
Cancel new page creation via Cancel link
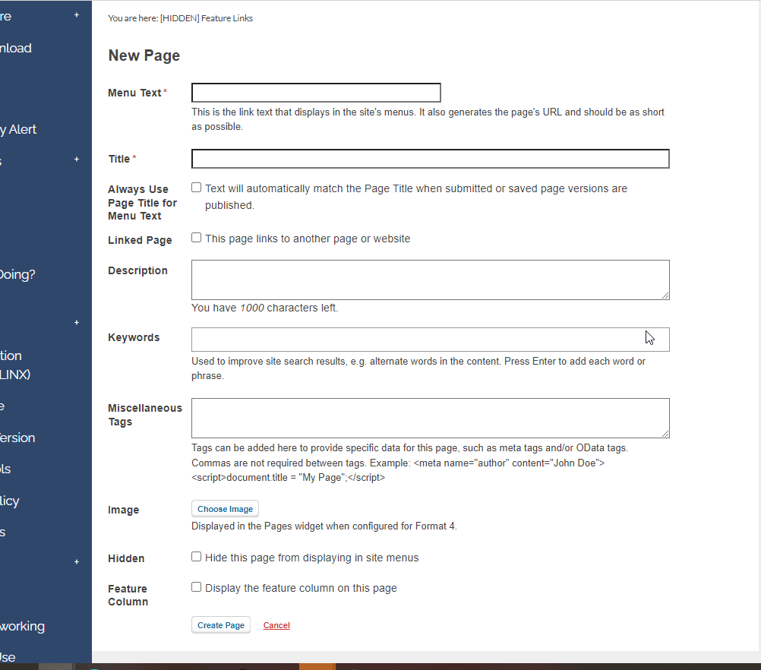click(x=276, y=625)
